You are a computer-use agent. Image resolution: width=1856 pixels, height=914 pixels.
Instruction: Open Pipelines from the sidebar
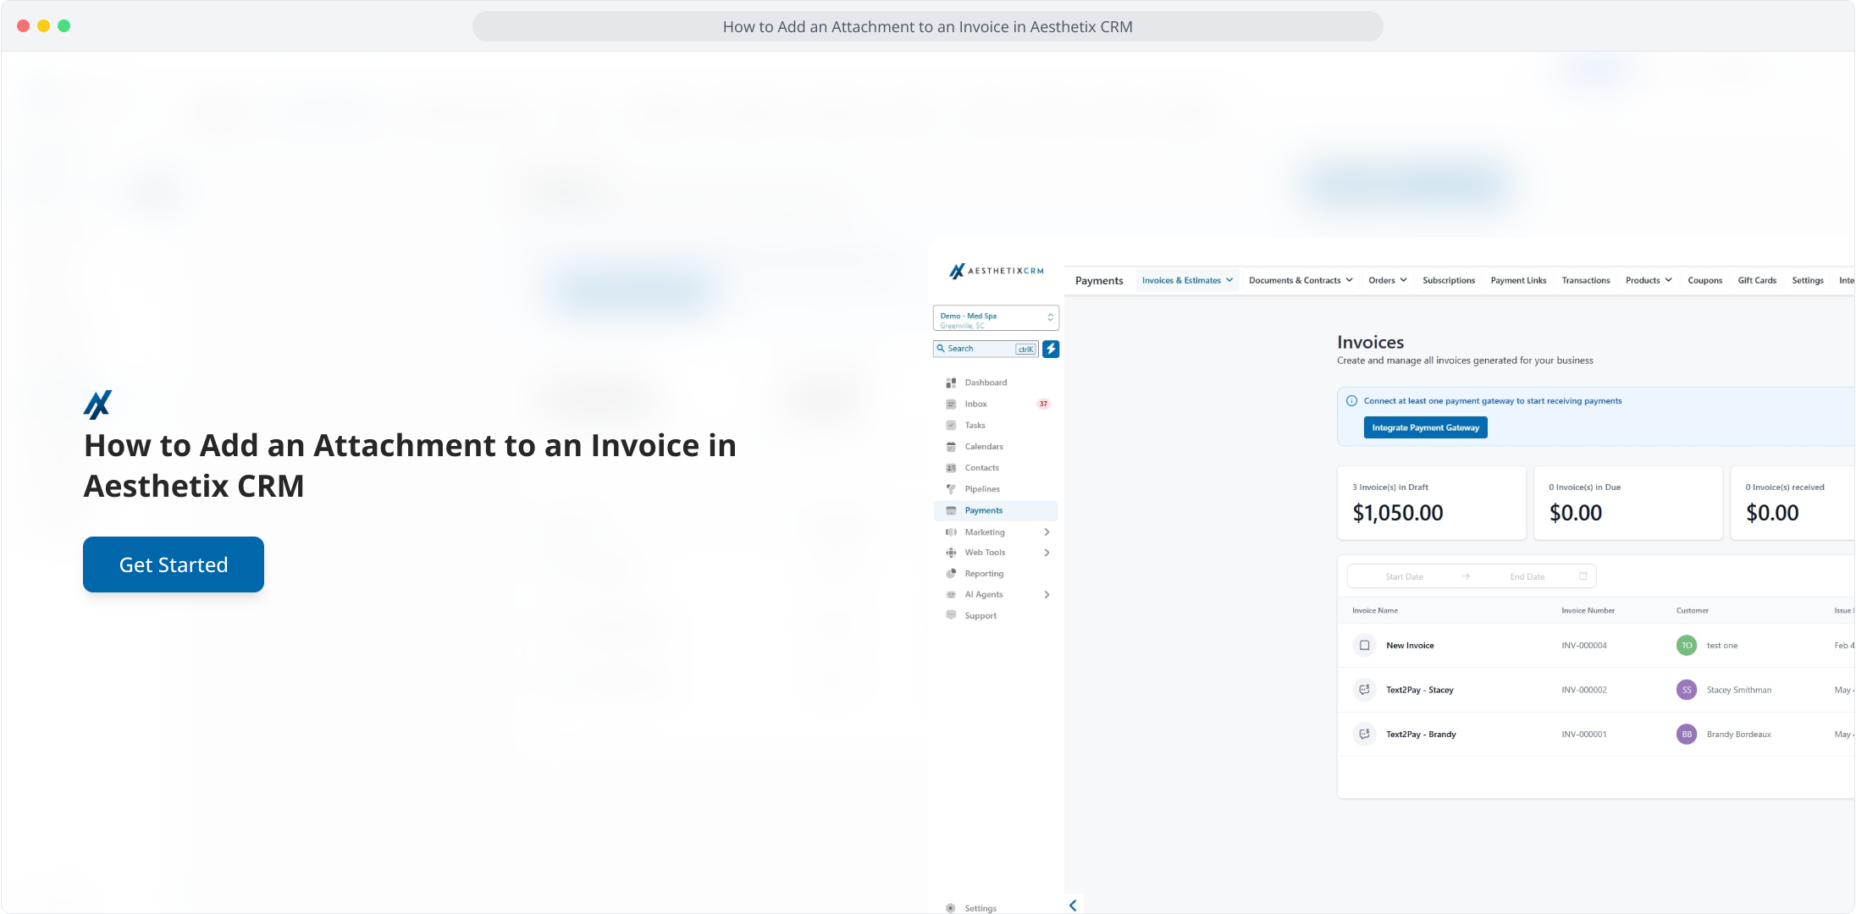(x=981, y=489)
